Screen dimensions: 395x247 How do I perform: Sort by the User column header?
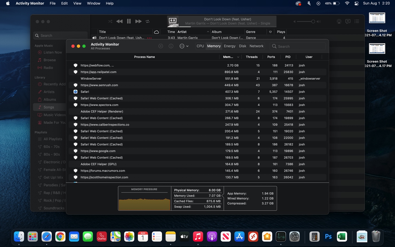tap(309, 57)
